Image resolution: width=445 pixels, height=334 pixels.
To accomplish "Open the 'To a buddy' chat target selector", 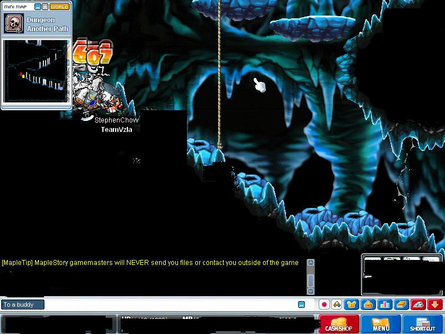I will pos(23,304).
